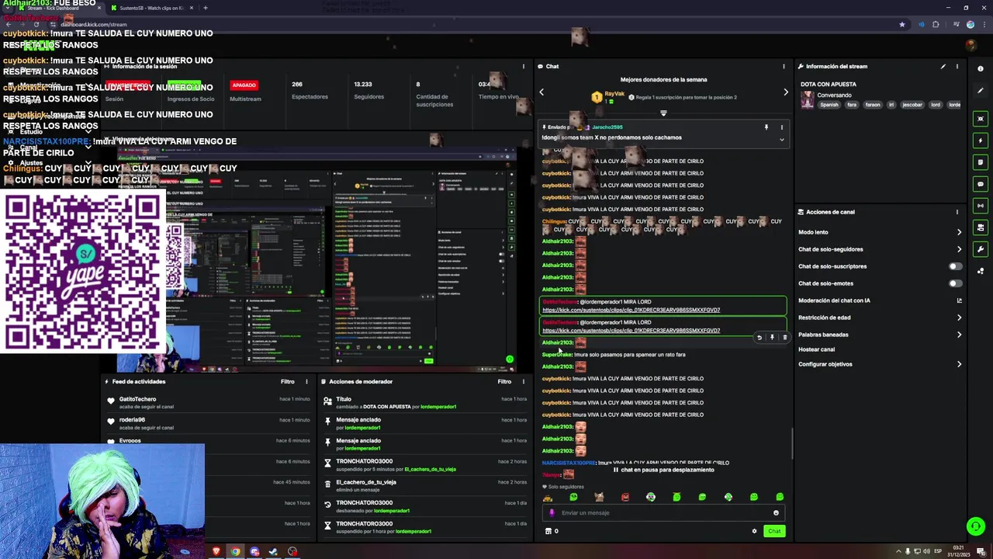This screenshot has height=559, width=993.
Task: Edit stream info via header pencil icon
Action: click(x=943, y=66)
